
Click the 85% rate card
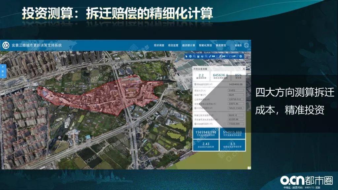[x=238, y=76]
